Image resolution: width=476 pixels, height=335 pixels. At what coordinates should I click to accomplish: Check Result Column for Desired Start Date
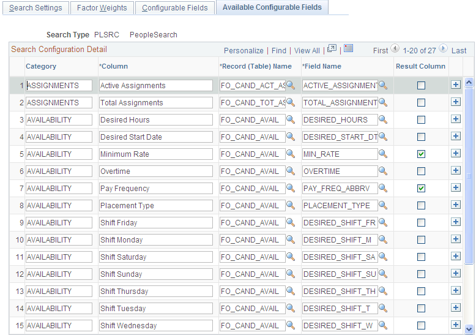coord(421,137)
